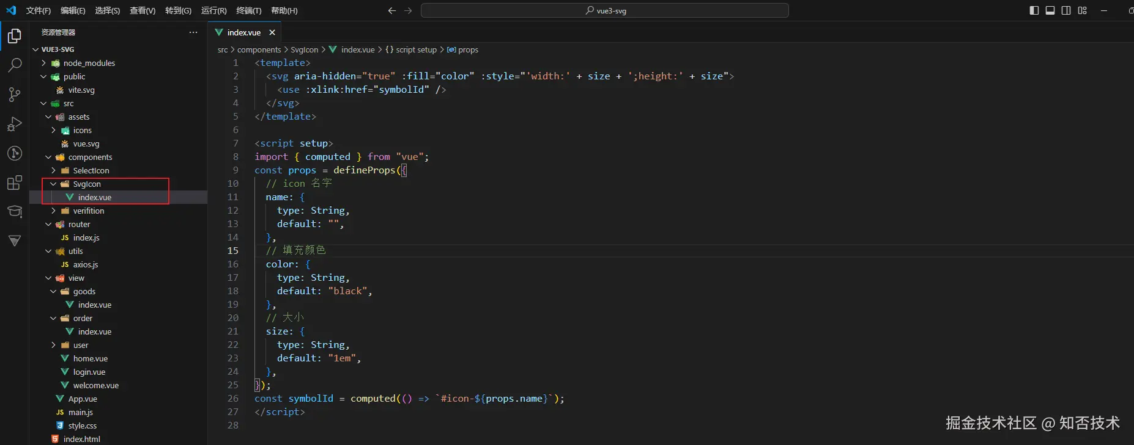Open vite.svg file in explorer
Screen dimensions: 1134x445
[119, 90]
